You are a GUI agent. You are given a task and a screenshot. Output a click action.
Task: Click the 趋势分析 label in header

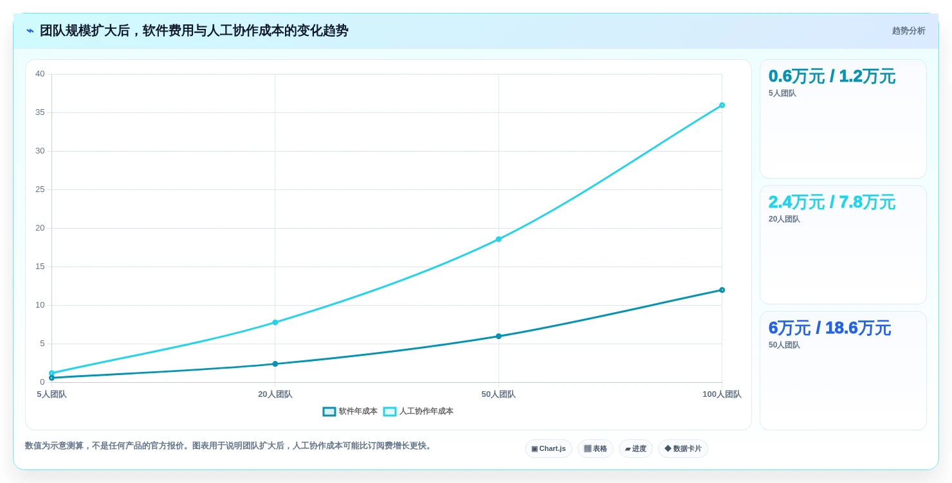click(909, 31)
